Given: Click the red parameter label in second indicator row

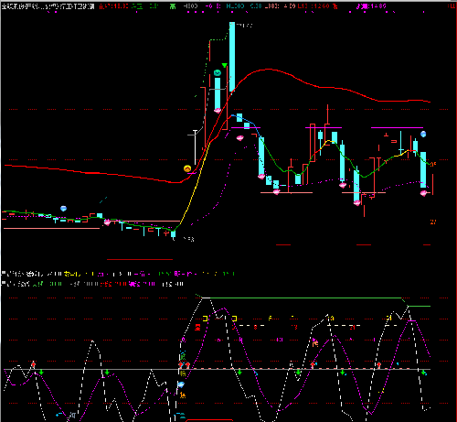Looking at the screenshot, I should (106, 284).
